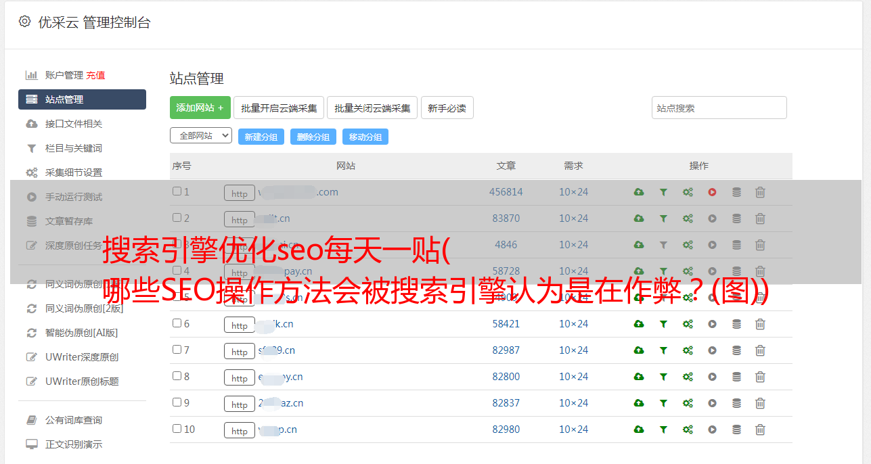Enable the checkbox for row 9

[x=177, y=402]
